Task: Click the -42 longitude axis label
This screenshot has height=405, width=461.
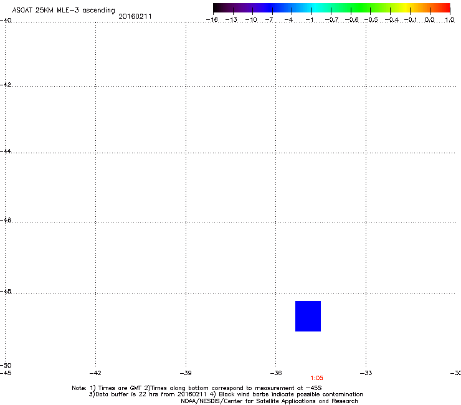Action: click(x=95, y=373)
